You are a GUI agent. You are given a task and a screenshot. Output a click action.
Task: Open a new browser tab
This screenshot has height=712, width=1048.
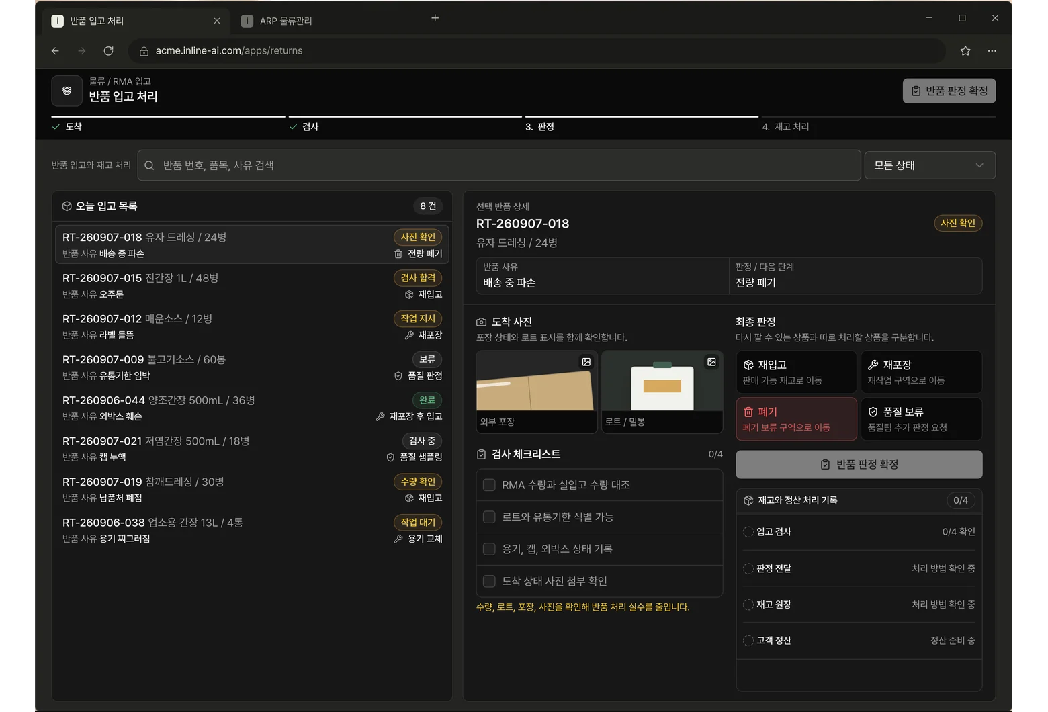(x=435, y=18)
